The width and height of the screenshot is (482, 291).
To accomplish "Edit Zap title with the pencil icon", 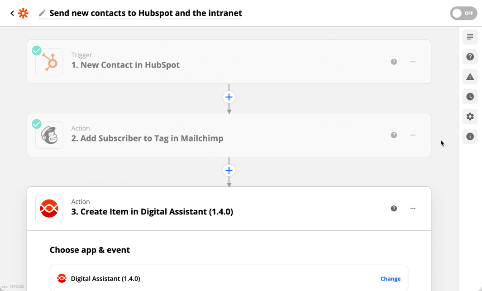I will [x=42, y=13].
